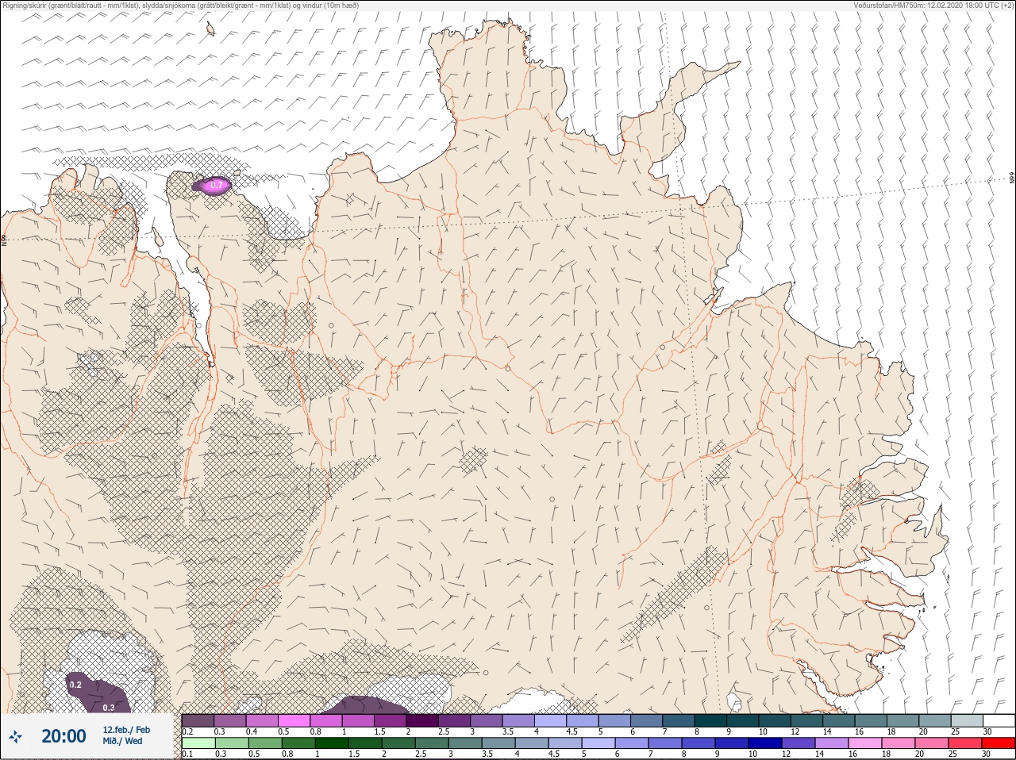Image resolution: width=1016 pixels, height=760 pixels.
Task: Select upper legend dark purple swatch between 2 and 2.5
Action: click(x=423, y=720)
